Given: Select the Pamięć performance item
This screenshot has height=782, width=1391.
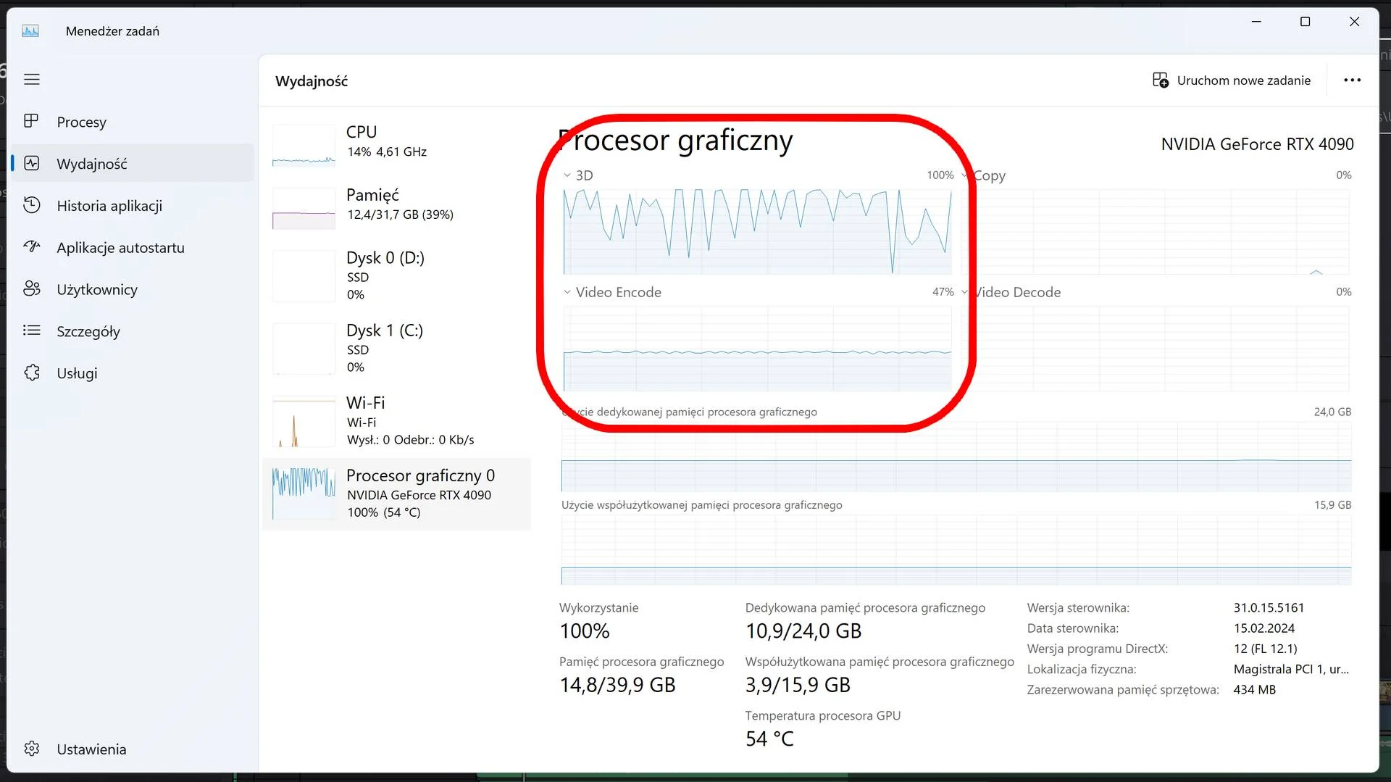Looking at the screenshot, I should click(397, 205).
